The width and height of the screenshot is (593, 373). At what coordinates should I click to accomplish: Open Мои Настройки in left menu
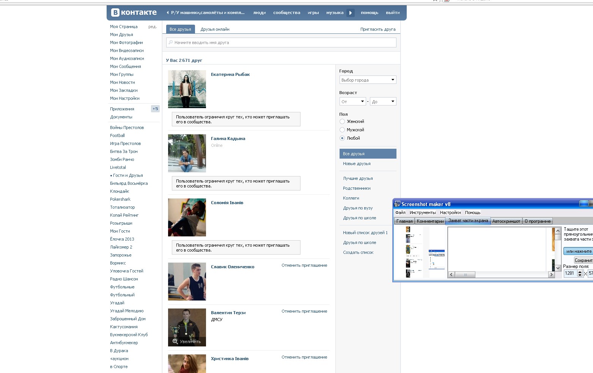[125, 98]
